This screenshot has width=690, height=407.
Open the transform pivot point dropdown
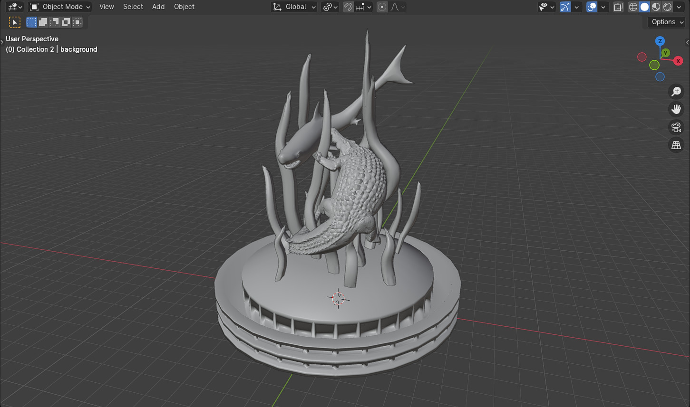330,7
